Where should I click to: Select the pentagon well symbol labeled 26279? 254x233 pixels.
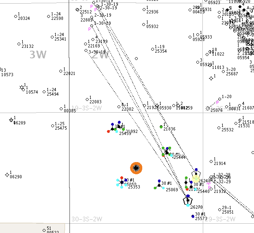(x=187, y=200)
